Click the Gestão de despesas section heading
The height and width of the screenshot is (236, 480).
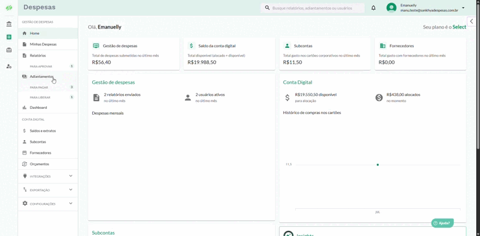coord(114,82)
